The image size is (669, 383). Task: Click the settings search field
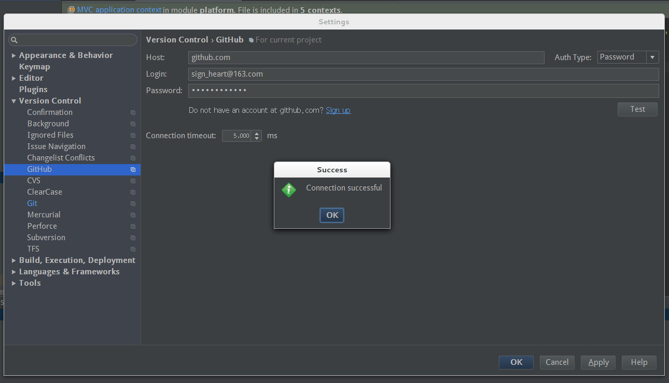point(73,40)
